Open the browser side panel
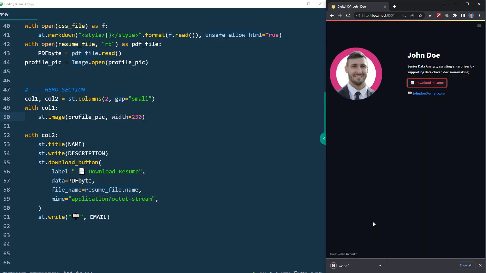 pos(463,15)
